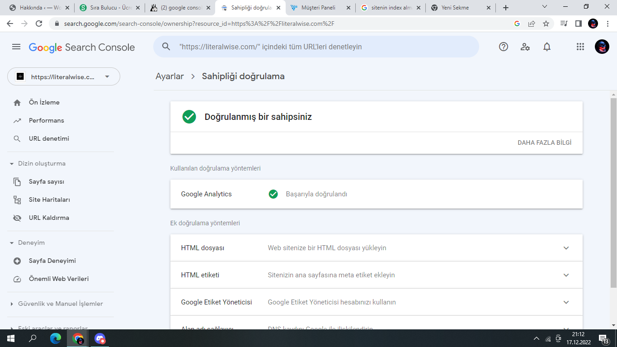Expand the Google Etiket Yöneticisi method

(x=377, y=302)
